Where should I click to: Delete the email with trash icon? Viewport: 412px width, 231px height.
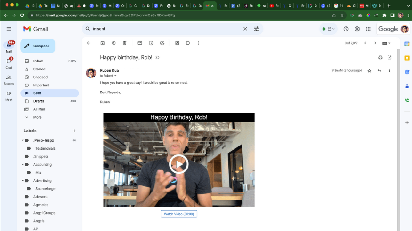click(125, 43)
